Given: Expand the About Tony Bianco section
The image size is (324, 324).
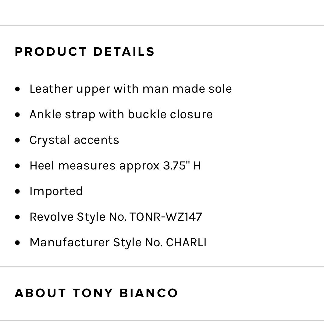Looking at the screenshot, I should 96,293.
